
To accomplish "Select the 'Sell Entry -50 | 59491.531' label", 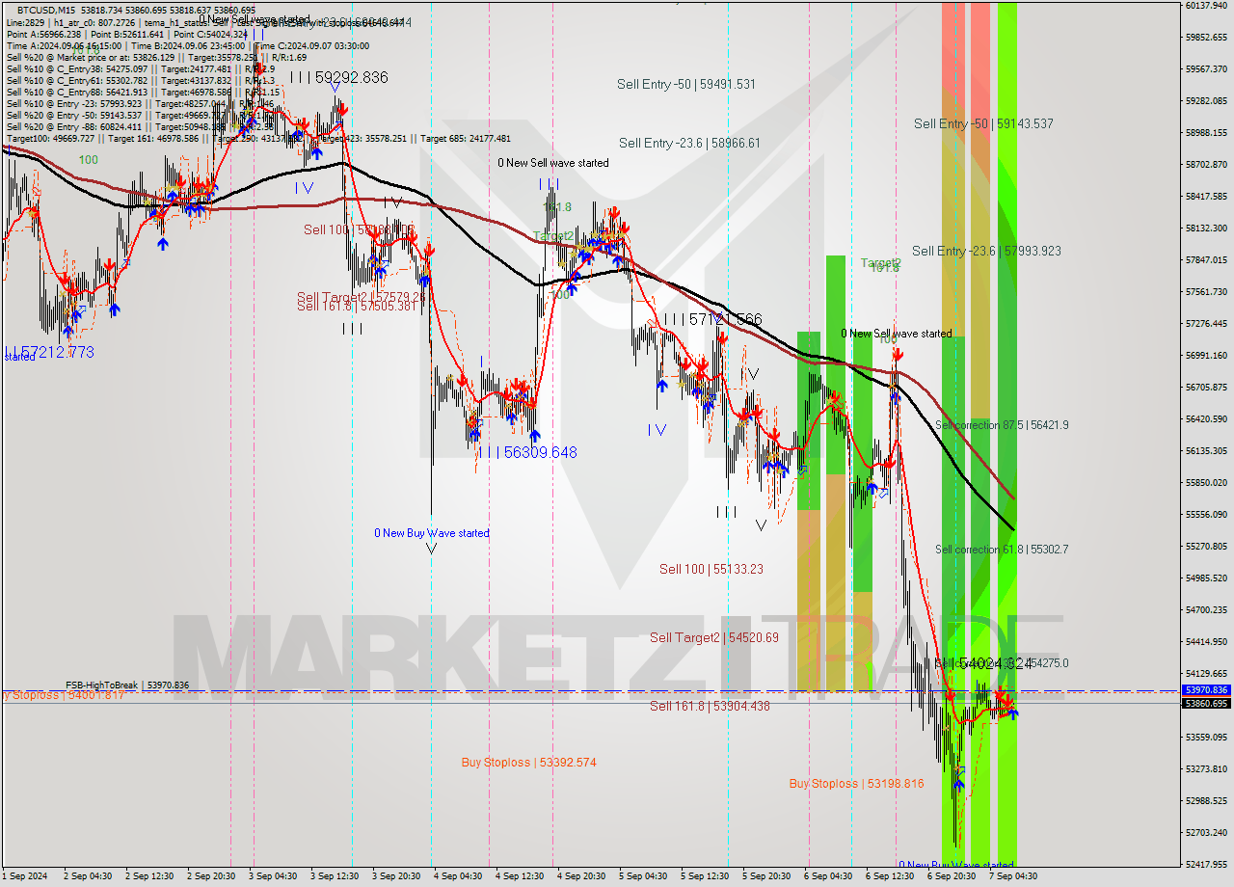I will (686, 85).
